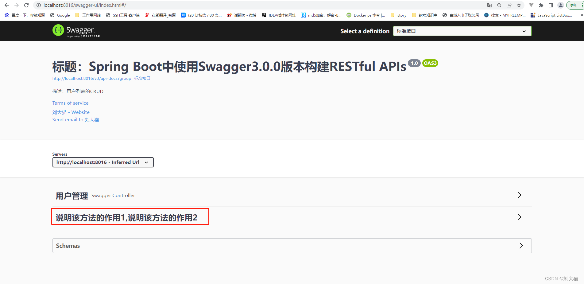584x284 pixels.
Task: Expand the Schemas section
Action: [x=292, y=246]
